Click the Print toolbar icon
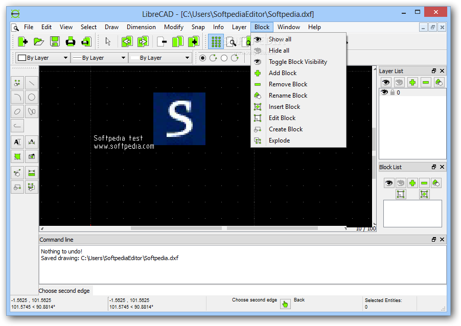 71,42
